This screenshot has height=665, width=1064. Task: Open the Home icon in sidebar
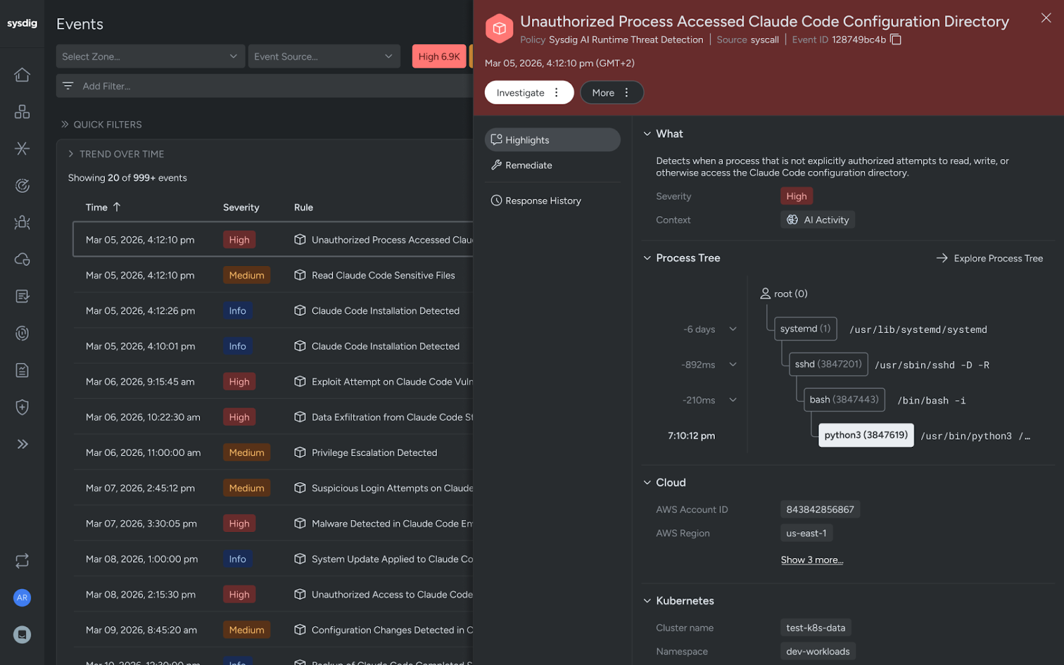click(x=22, y=74)
